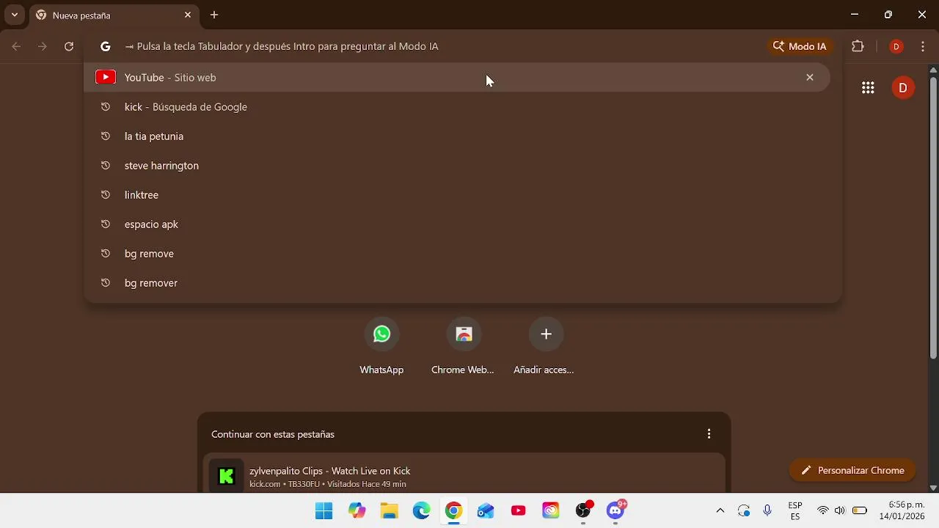Choose the kick - Búsqueda de Google suggestion
Viewport: 939px width, 528px height.
tap(456, 106)
